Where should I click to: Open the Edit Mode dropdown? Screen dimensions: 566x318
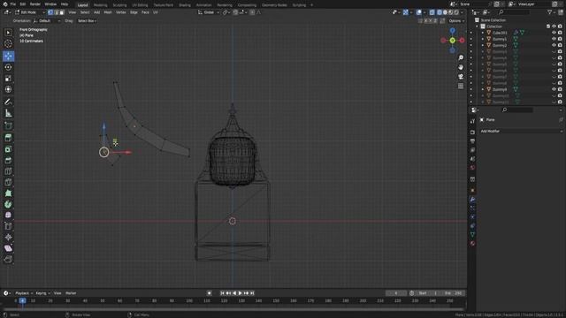[30, 12]
